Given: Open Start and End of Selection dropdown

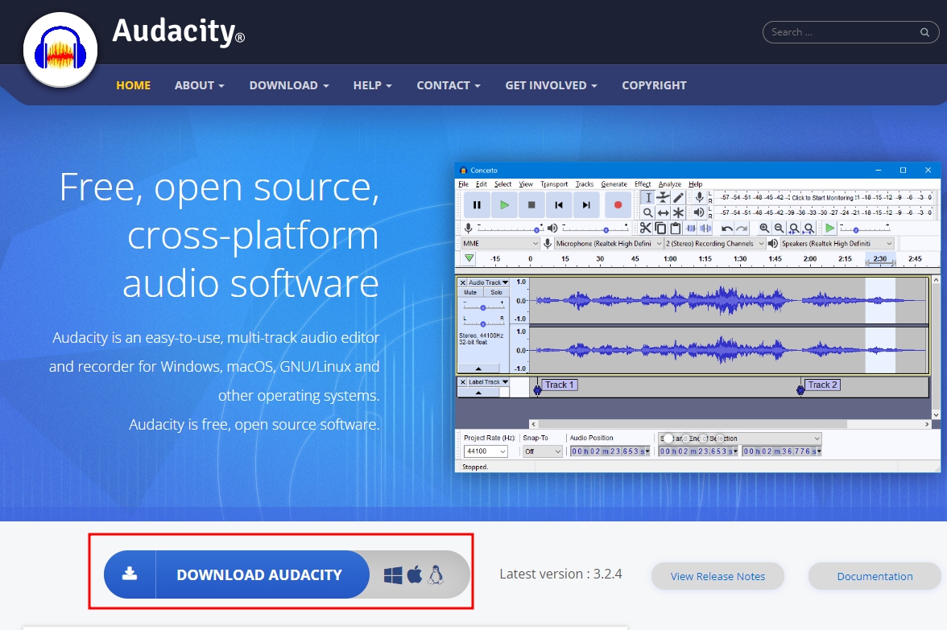Looking at the screenshot, I should tap(741, 438).
